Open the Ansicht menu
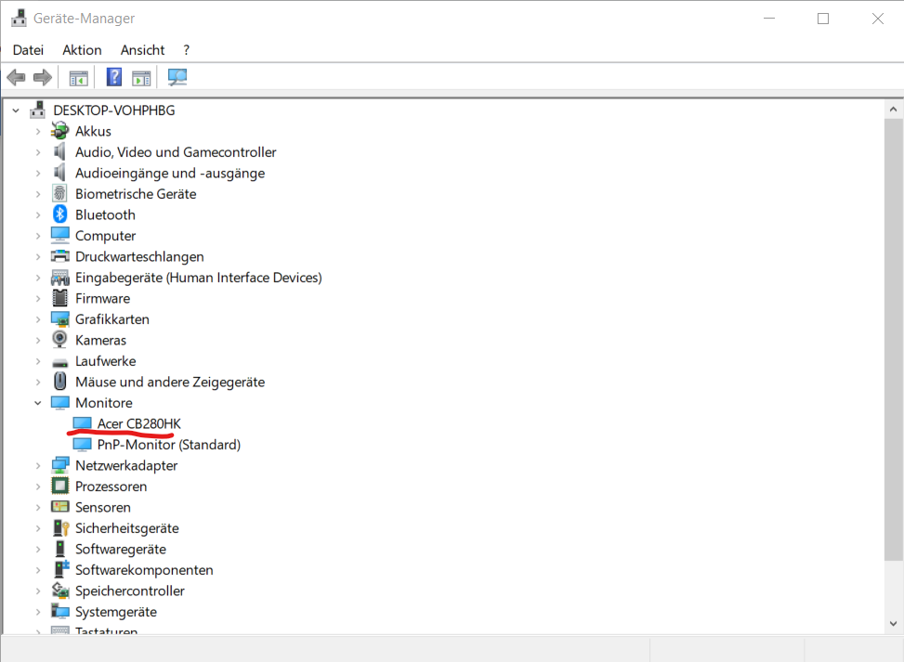904x662 pixels. (x=142, y=50)
